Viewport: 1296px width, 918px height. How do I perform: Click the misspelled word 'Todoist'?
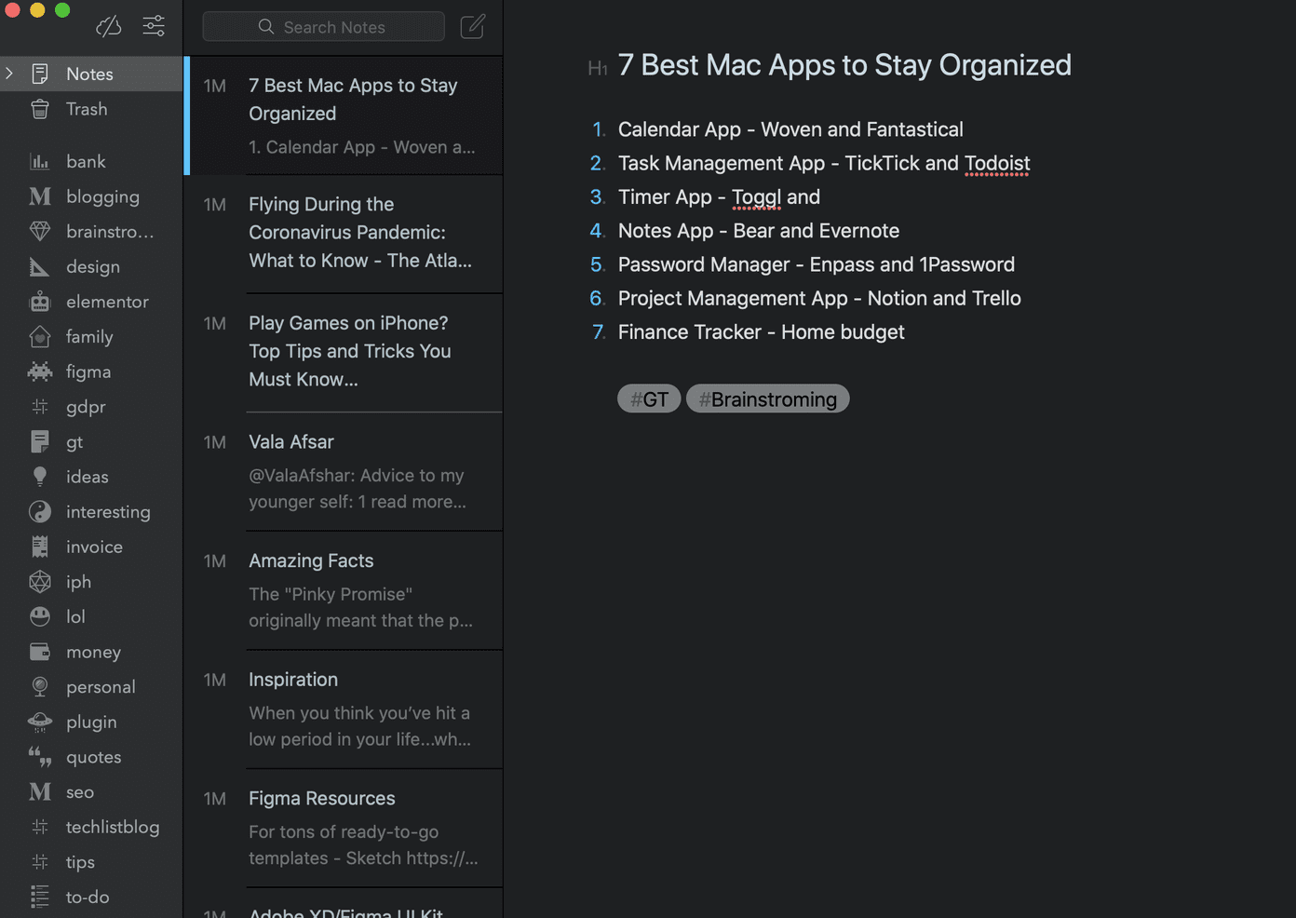(997, 164)
